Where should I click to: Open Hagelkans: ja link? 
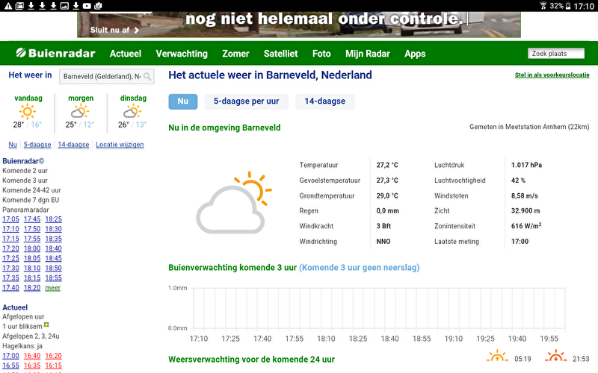22,346
